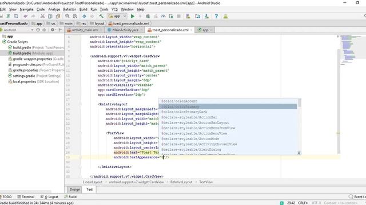Click the Forward navigation arrow
This screenshot has height=205, width=366.
[92, 17]
